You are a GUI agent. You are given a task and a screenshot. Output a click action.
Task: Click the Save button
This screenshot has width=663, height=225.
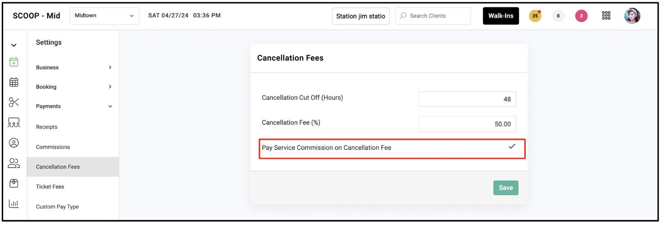coord(506,188)
